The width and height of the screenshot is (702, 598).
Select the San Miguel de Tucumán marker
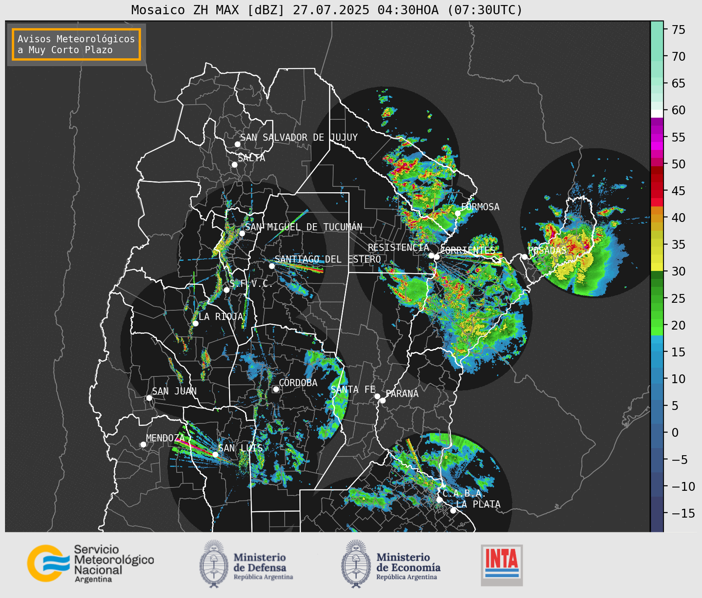coord(242,233)
